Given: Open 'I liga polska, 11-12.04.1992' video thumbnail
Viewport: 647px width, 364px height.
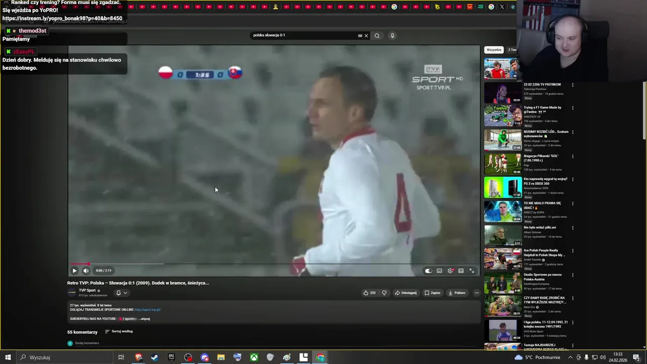Looking at the screenshot, I should (x=503, y=330).
